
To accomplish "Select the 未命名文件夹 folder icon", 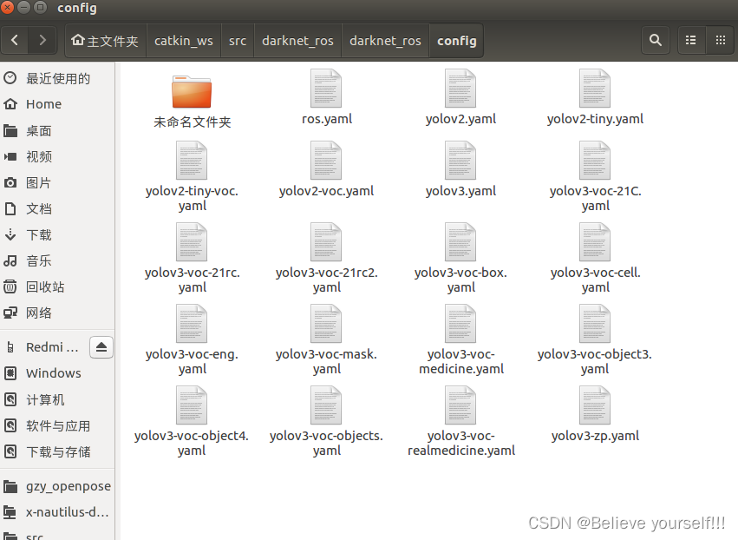I will pyautogui.click(x=192, y=92).
